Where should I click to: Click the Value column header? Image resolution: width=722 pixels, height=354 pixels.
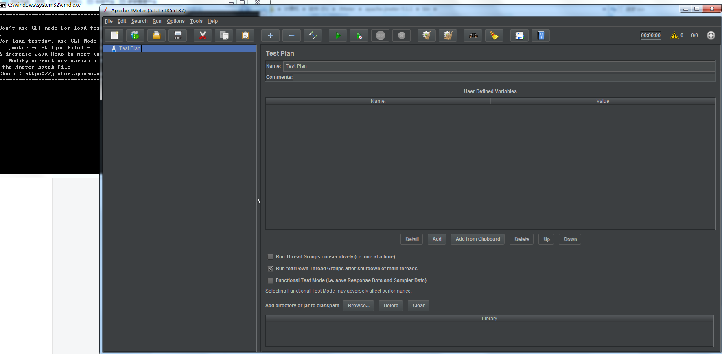click(603, 101)
